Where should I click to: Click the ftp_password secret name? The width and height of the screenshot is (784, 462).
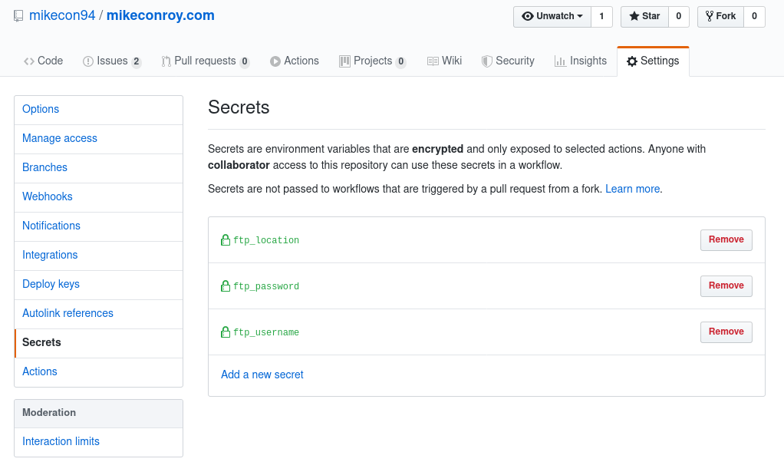point(266,286)
